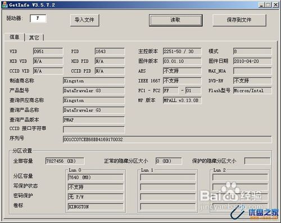Click the FC1 field showing FF

[171, 90]
